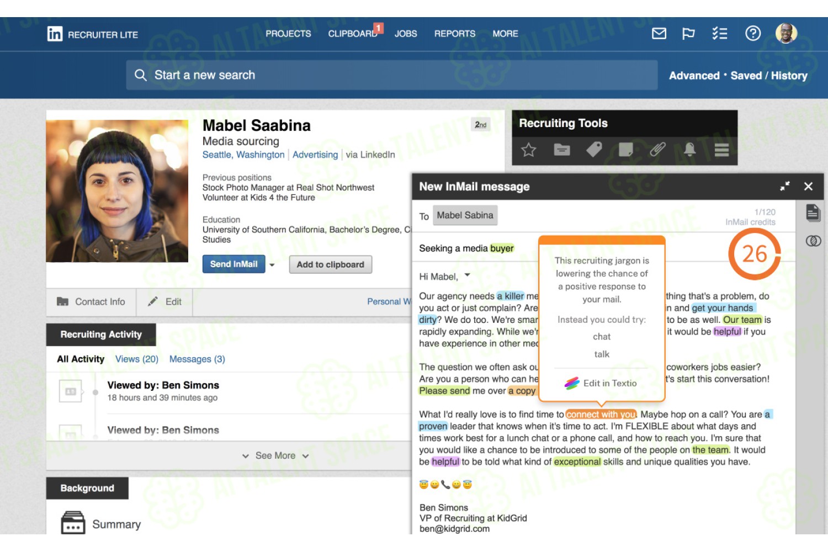The height and width of the screenshot is (552, 828).
Task: Click highlighted phrase 'get your hands'
Action: coord(723,308)
